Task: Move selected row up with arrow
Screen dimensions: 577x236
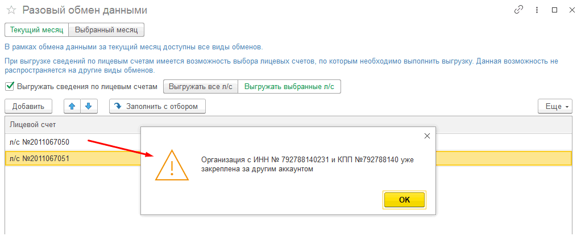Action: 72,107
